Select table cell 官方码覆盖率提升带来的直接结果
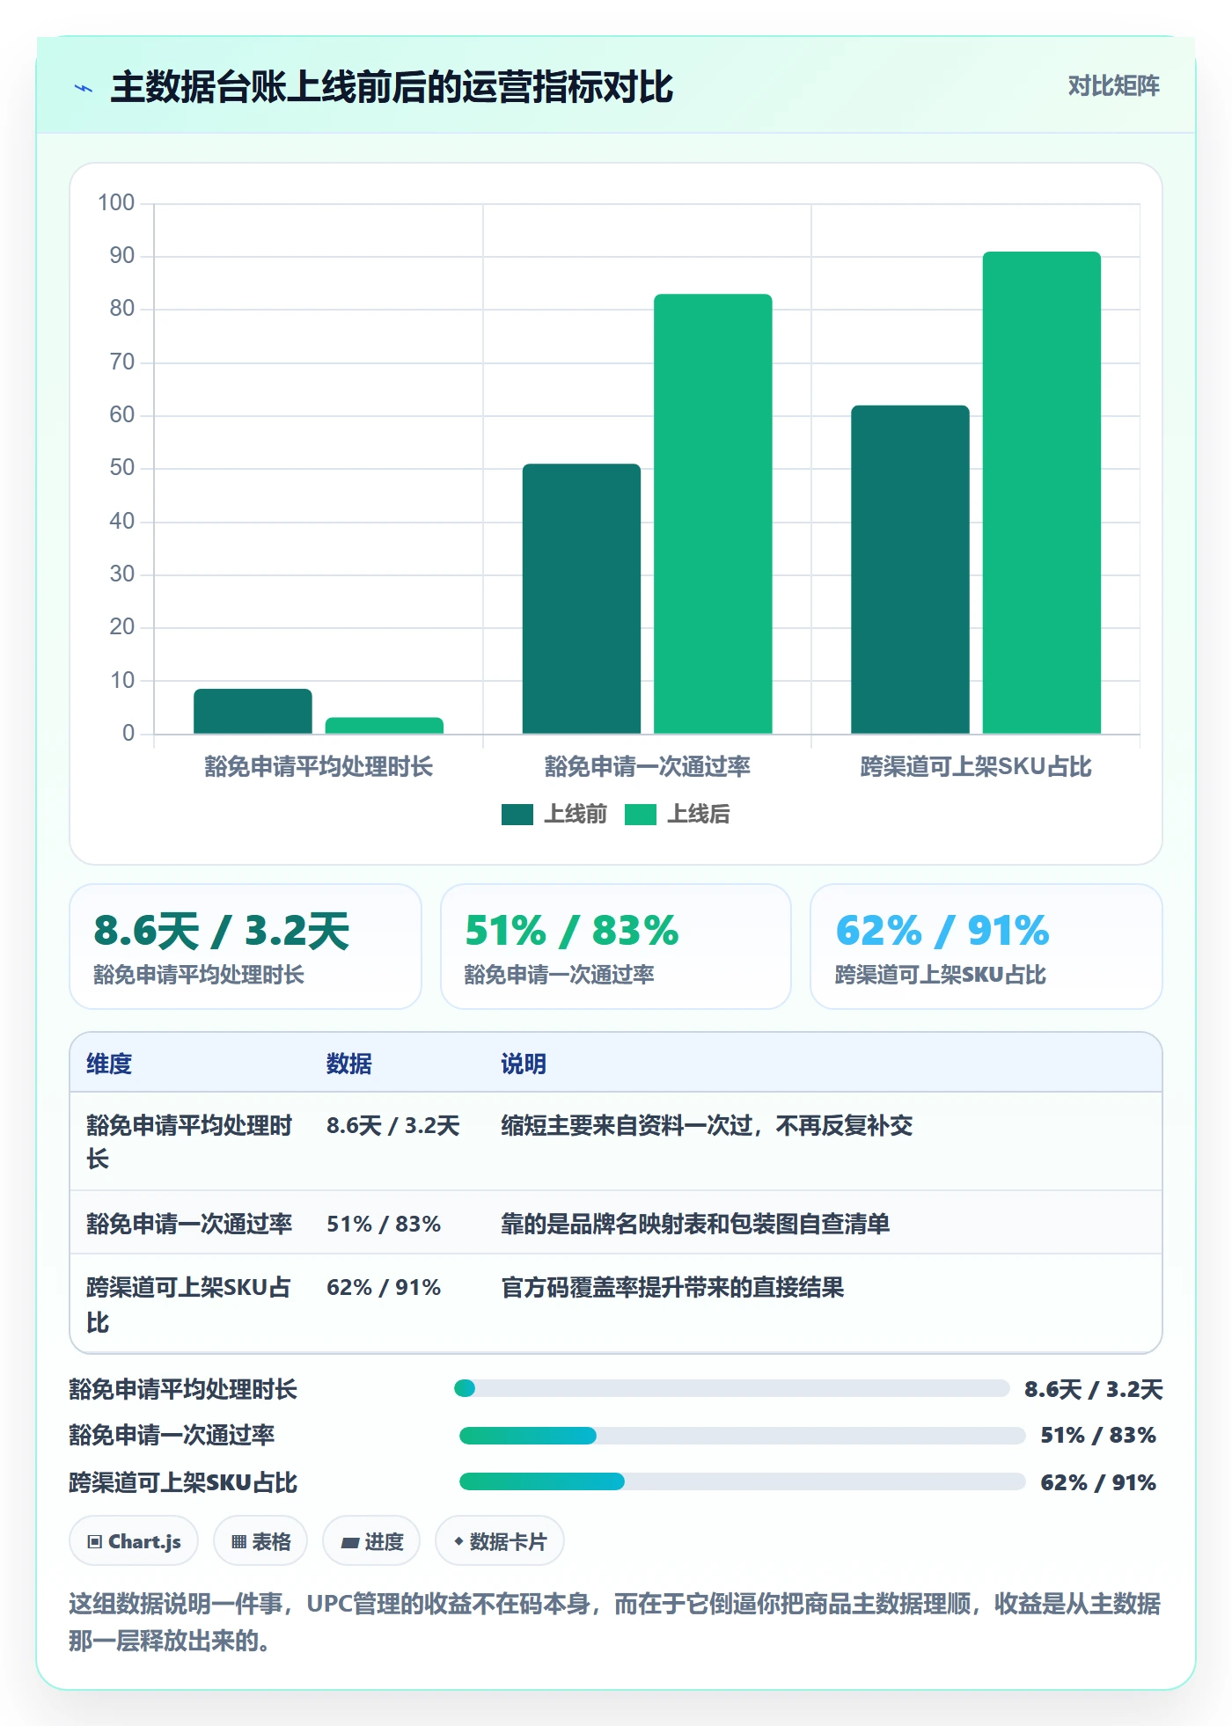The image size is (1232, 1726). point(672,1288)
